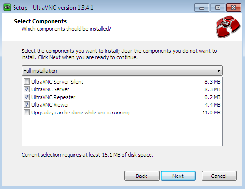Minimize the setup window
The height and width of the screenshot is (189, 245).
click(202, 8)
